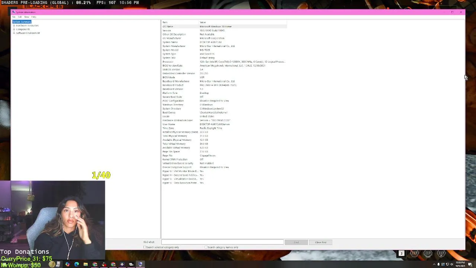Open the volume tray icon
This screenshot has width=476, height=268.
(452, 264)
